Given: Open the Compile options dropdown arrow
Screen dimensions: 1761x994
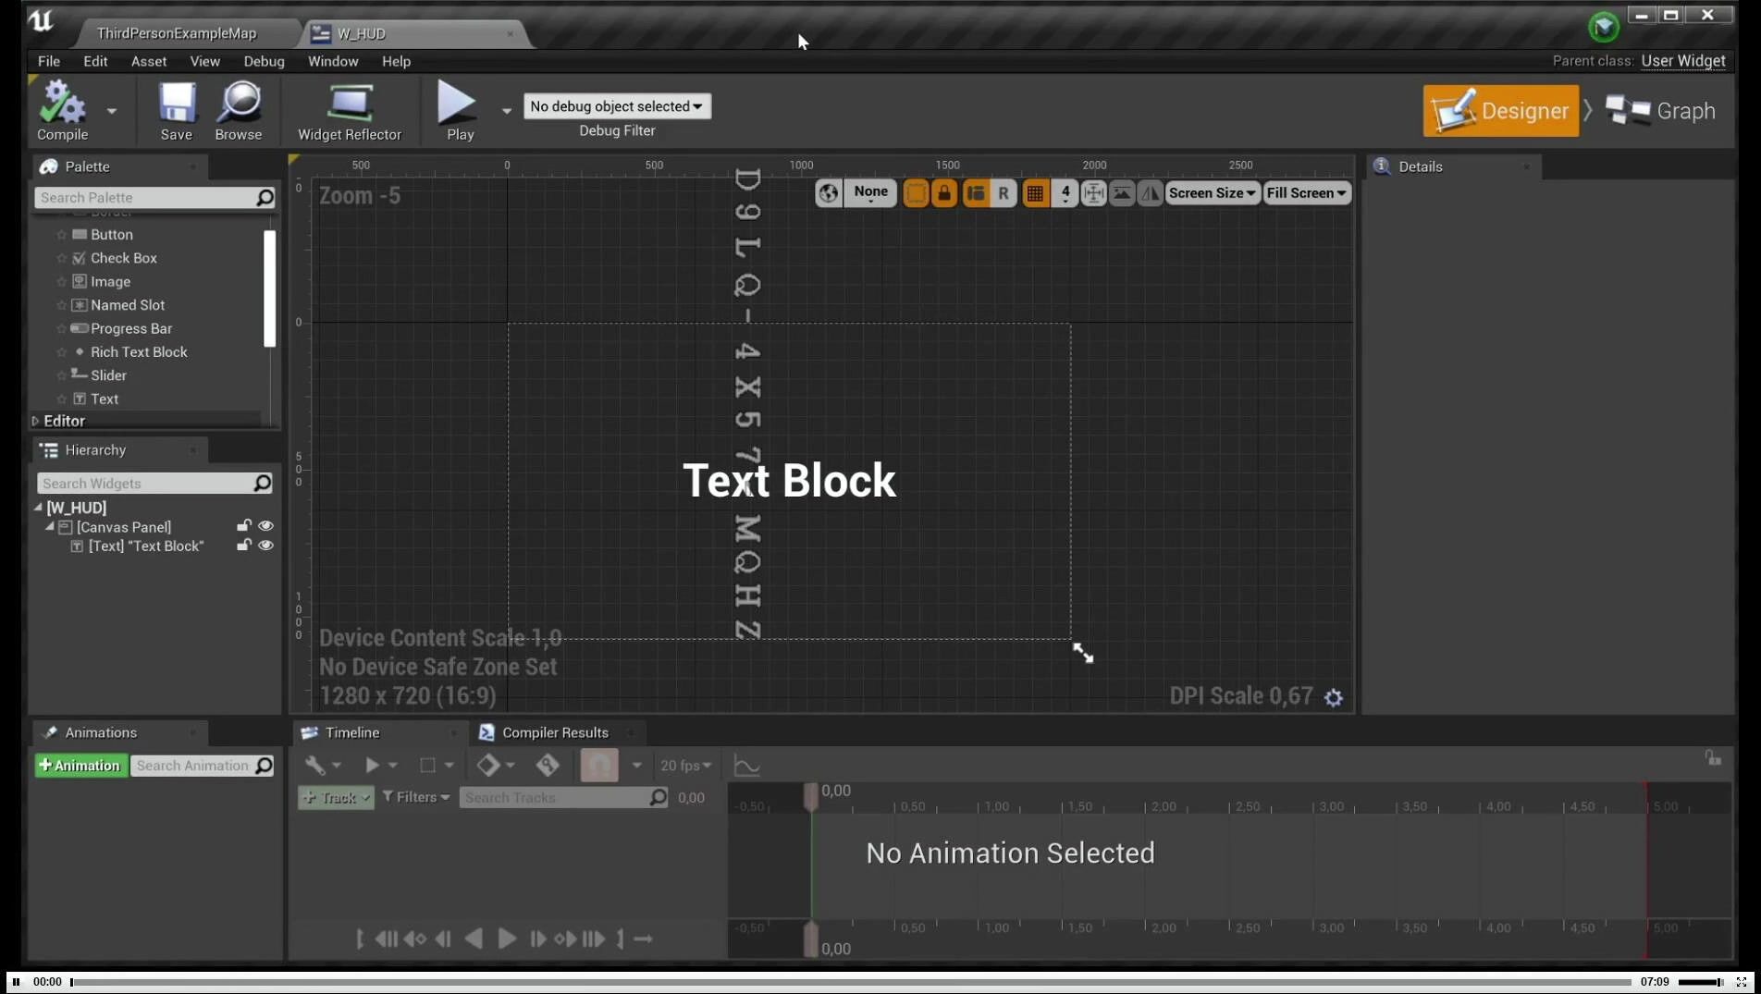Looking at the screenshot, I should (112, 111).
